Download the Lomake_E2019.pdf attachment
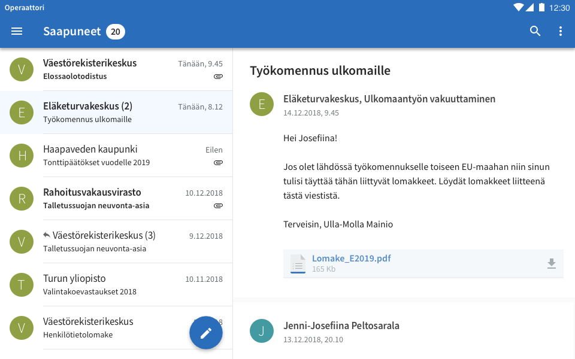The width and height of the screenshot is (575, 359). tap(552, 264)
